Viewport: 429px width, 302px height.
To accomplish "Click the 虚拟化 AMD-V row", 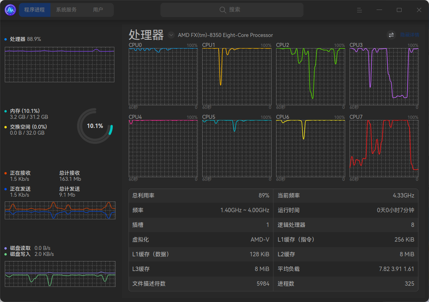I will pos(201,240).
